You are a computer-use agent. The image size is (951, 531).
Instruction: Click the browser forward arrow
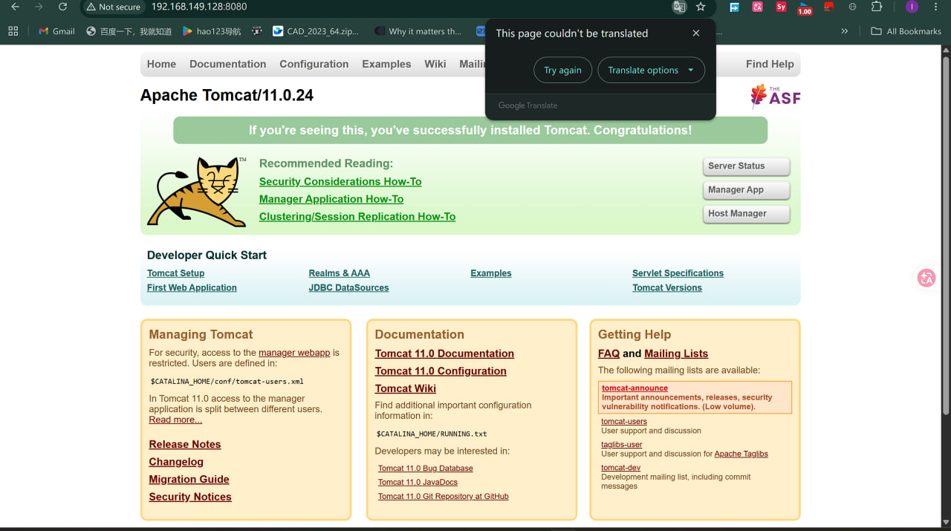tap(39, 7)
